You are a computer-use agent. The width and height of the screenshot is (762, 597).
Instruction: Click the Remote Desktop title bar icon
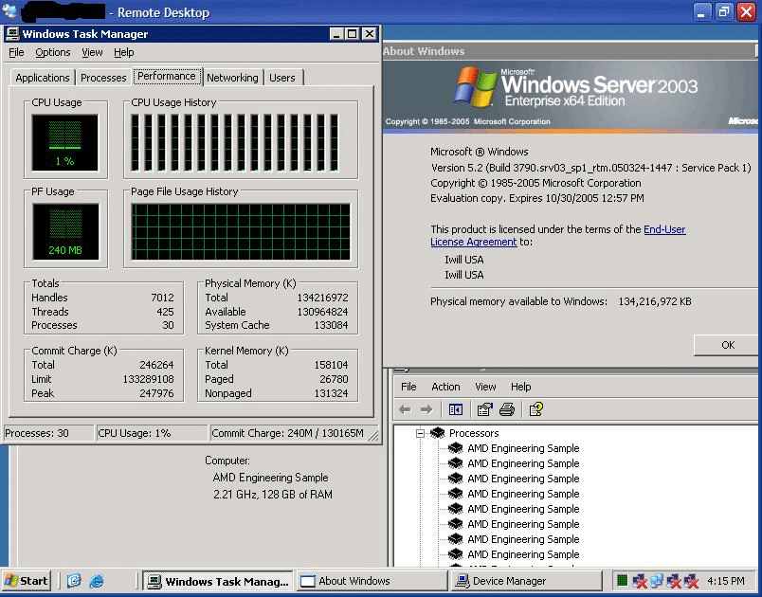point(10,10)
